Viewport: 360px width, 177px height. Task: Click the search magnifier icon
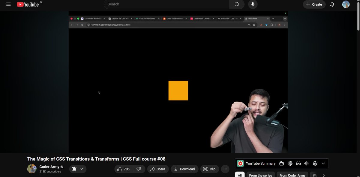coord(237,4)
